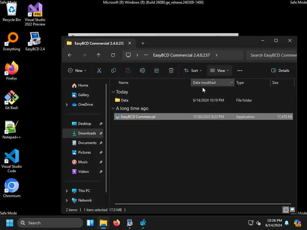
Task: Switch to large icons view in status bar
Action: coord(292,210)
